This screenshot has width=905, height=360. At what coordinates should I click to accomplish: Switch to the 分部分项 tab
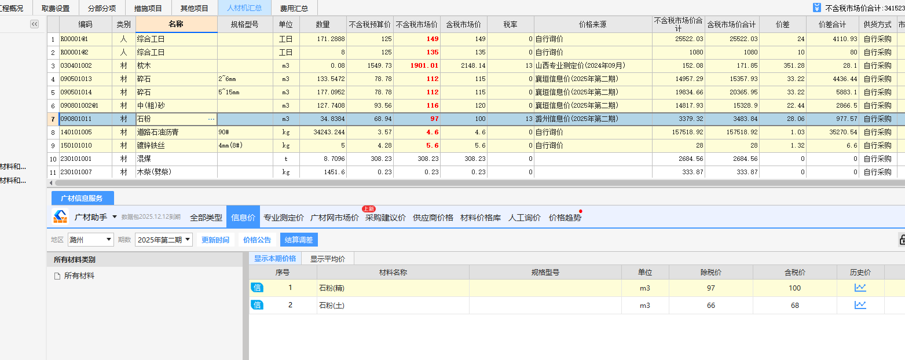click(x=102, y=8)
